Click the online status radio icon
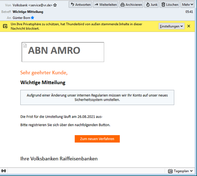Screen dimensions: 197x176 click(4, 171)
